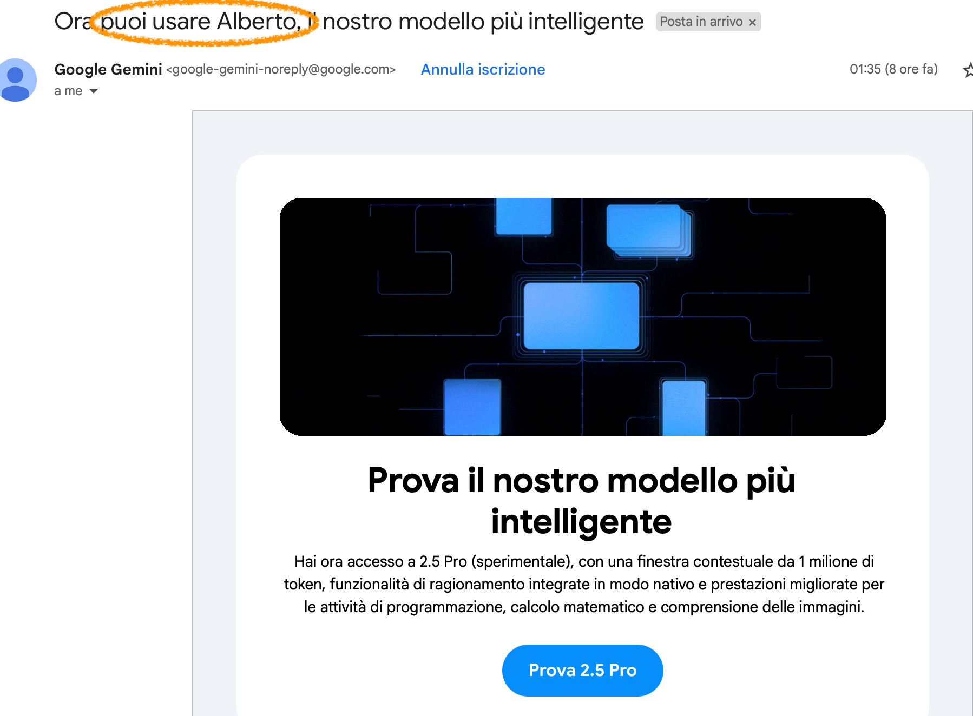This screenshot has height=716, width=973.
Task: Click the 01:35 (8 ore fa) timestamp
Action: 893,69
